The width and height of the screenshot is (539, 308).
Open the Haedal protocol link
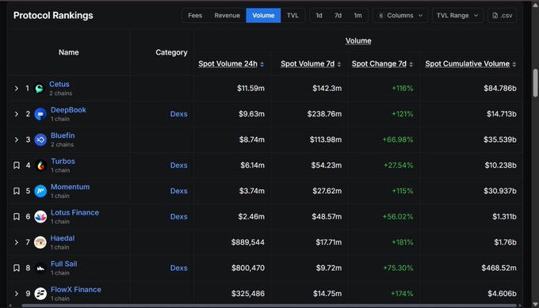click(63, 238)
